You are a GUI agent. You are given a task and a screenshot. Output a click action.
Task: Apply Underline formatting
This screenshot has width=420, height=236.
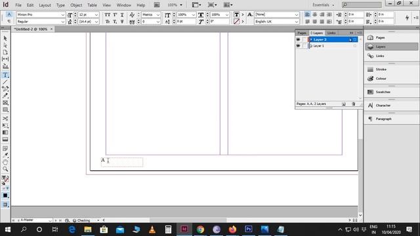122,14
